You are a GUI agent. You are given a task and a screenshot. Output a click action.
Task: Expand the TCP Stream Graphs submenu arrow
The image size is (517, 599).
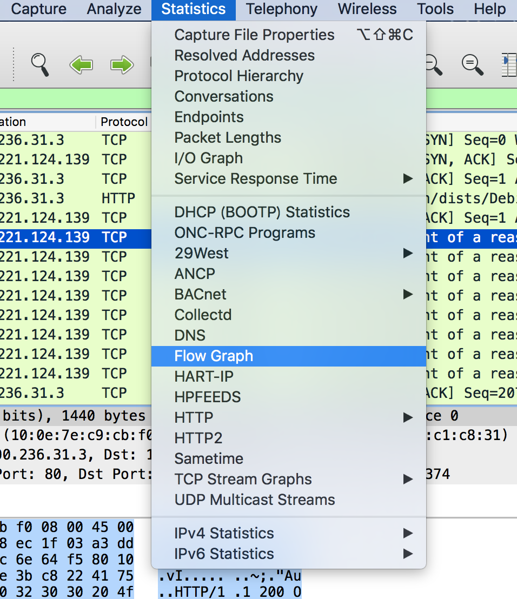pyautogui.click(x=408, y=479)
